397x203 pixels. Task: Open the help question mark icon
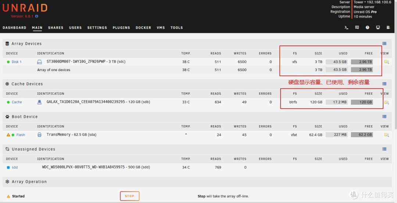click(x=367, y=28)
